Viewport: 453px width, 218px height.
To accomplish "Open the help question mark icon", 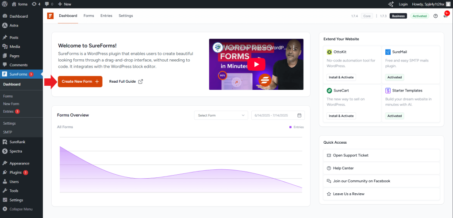I will [435, 16].
